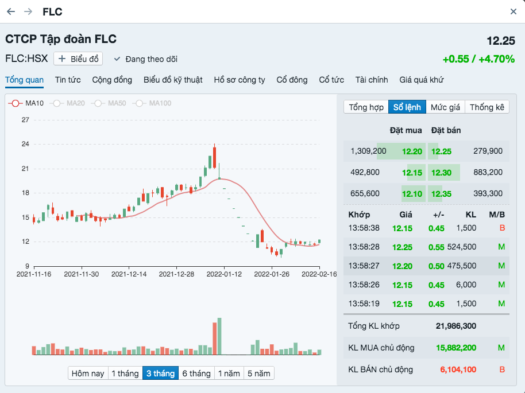
Task: Set chart range to 1 năm
Action: point(229,373)
